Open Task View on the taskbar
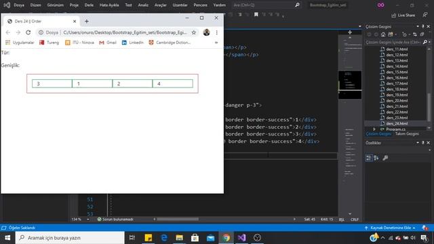Image resolution: width=434 pixels, height=244 pixels. tap(132, 238)
